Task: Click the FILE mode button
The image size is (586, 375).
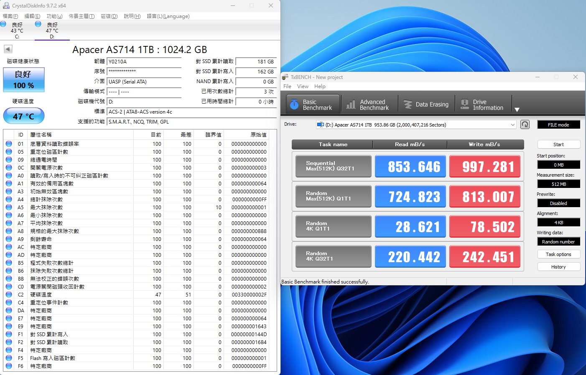Action: coord(558,125)
